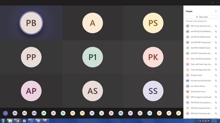Click mic icon next to Khatijah (Guest)
This screenshot has height=123, width=220.
click(x=216, y=75)
